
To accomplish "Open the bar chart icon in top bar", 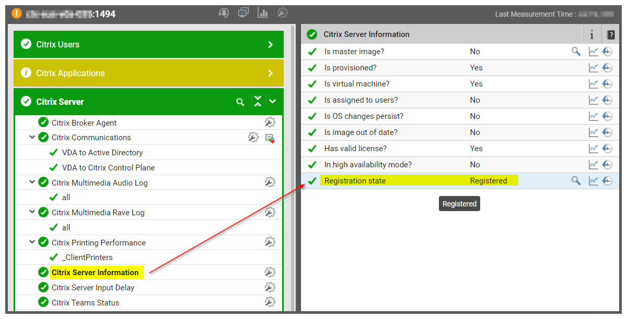I will click(x=263, y=13).
